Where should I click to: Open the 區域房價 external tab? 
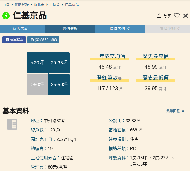pos(120,29)
